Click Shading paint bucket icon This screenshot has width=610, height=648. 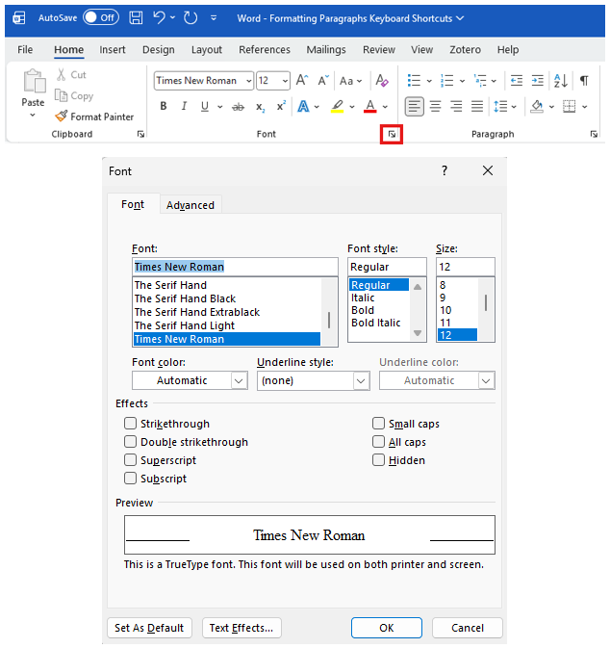[537, 106]
